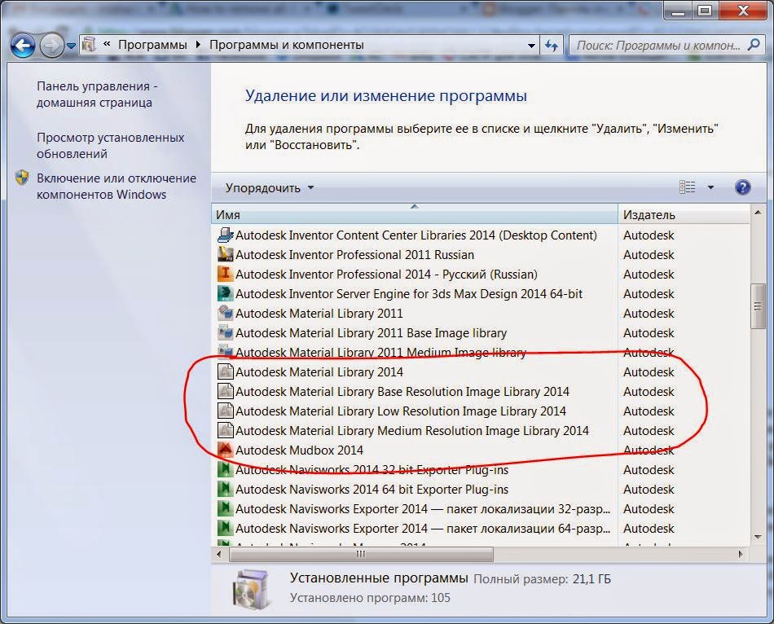Click Low Resolution Image Library 2014 icon
This screenshot has height=624, width=774.
tap(225, 411)
